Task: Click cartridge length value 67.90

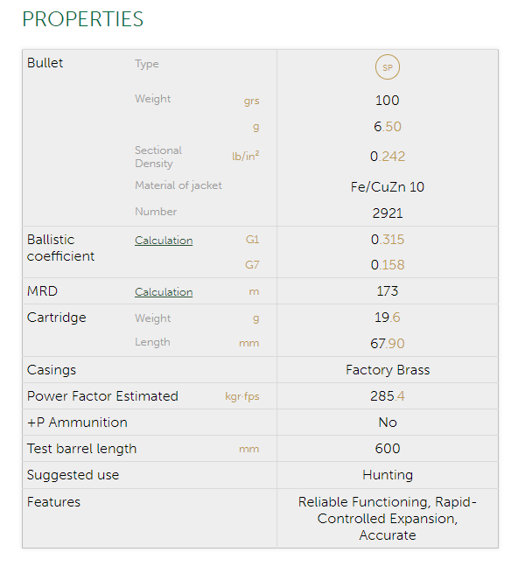Action: [387, 344]
